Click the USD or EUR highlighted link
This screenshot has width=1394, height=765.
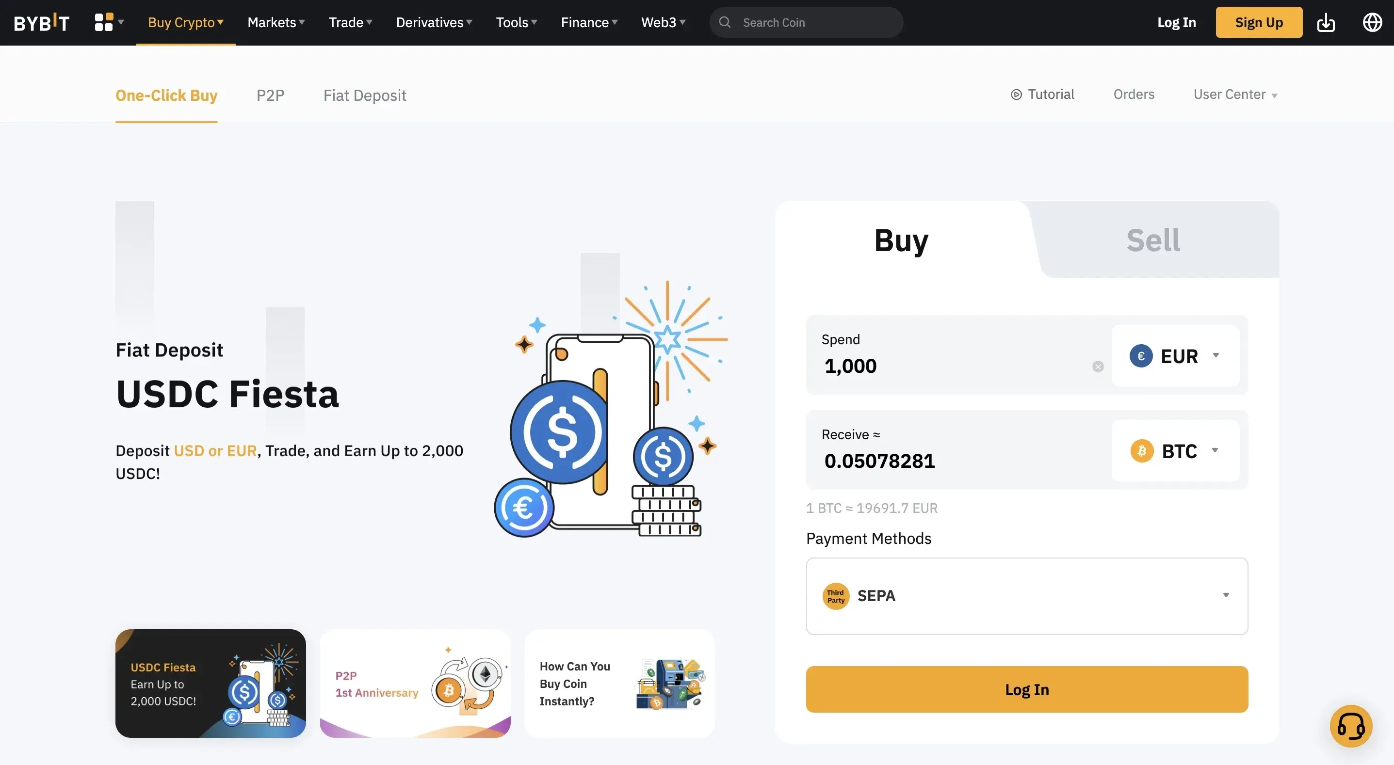tap(215, 451)
